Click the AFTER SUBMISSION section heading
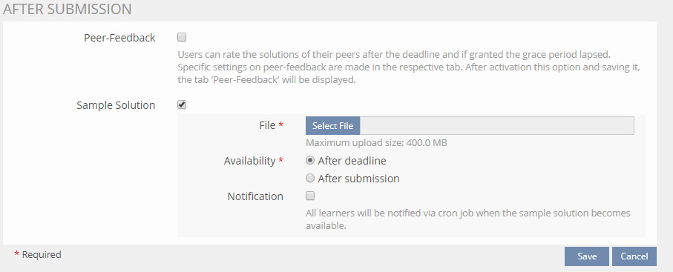The height and width of the screenshot is (272, 673). point(68,9)
